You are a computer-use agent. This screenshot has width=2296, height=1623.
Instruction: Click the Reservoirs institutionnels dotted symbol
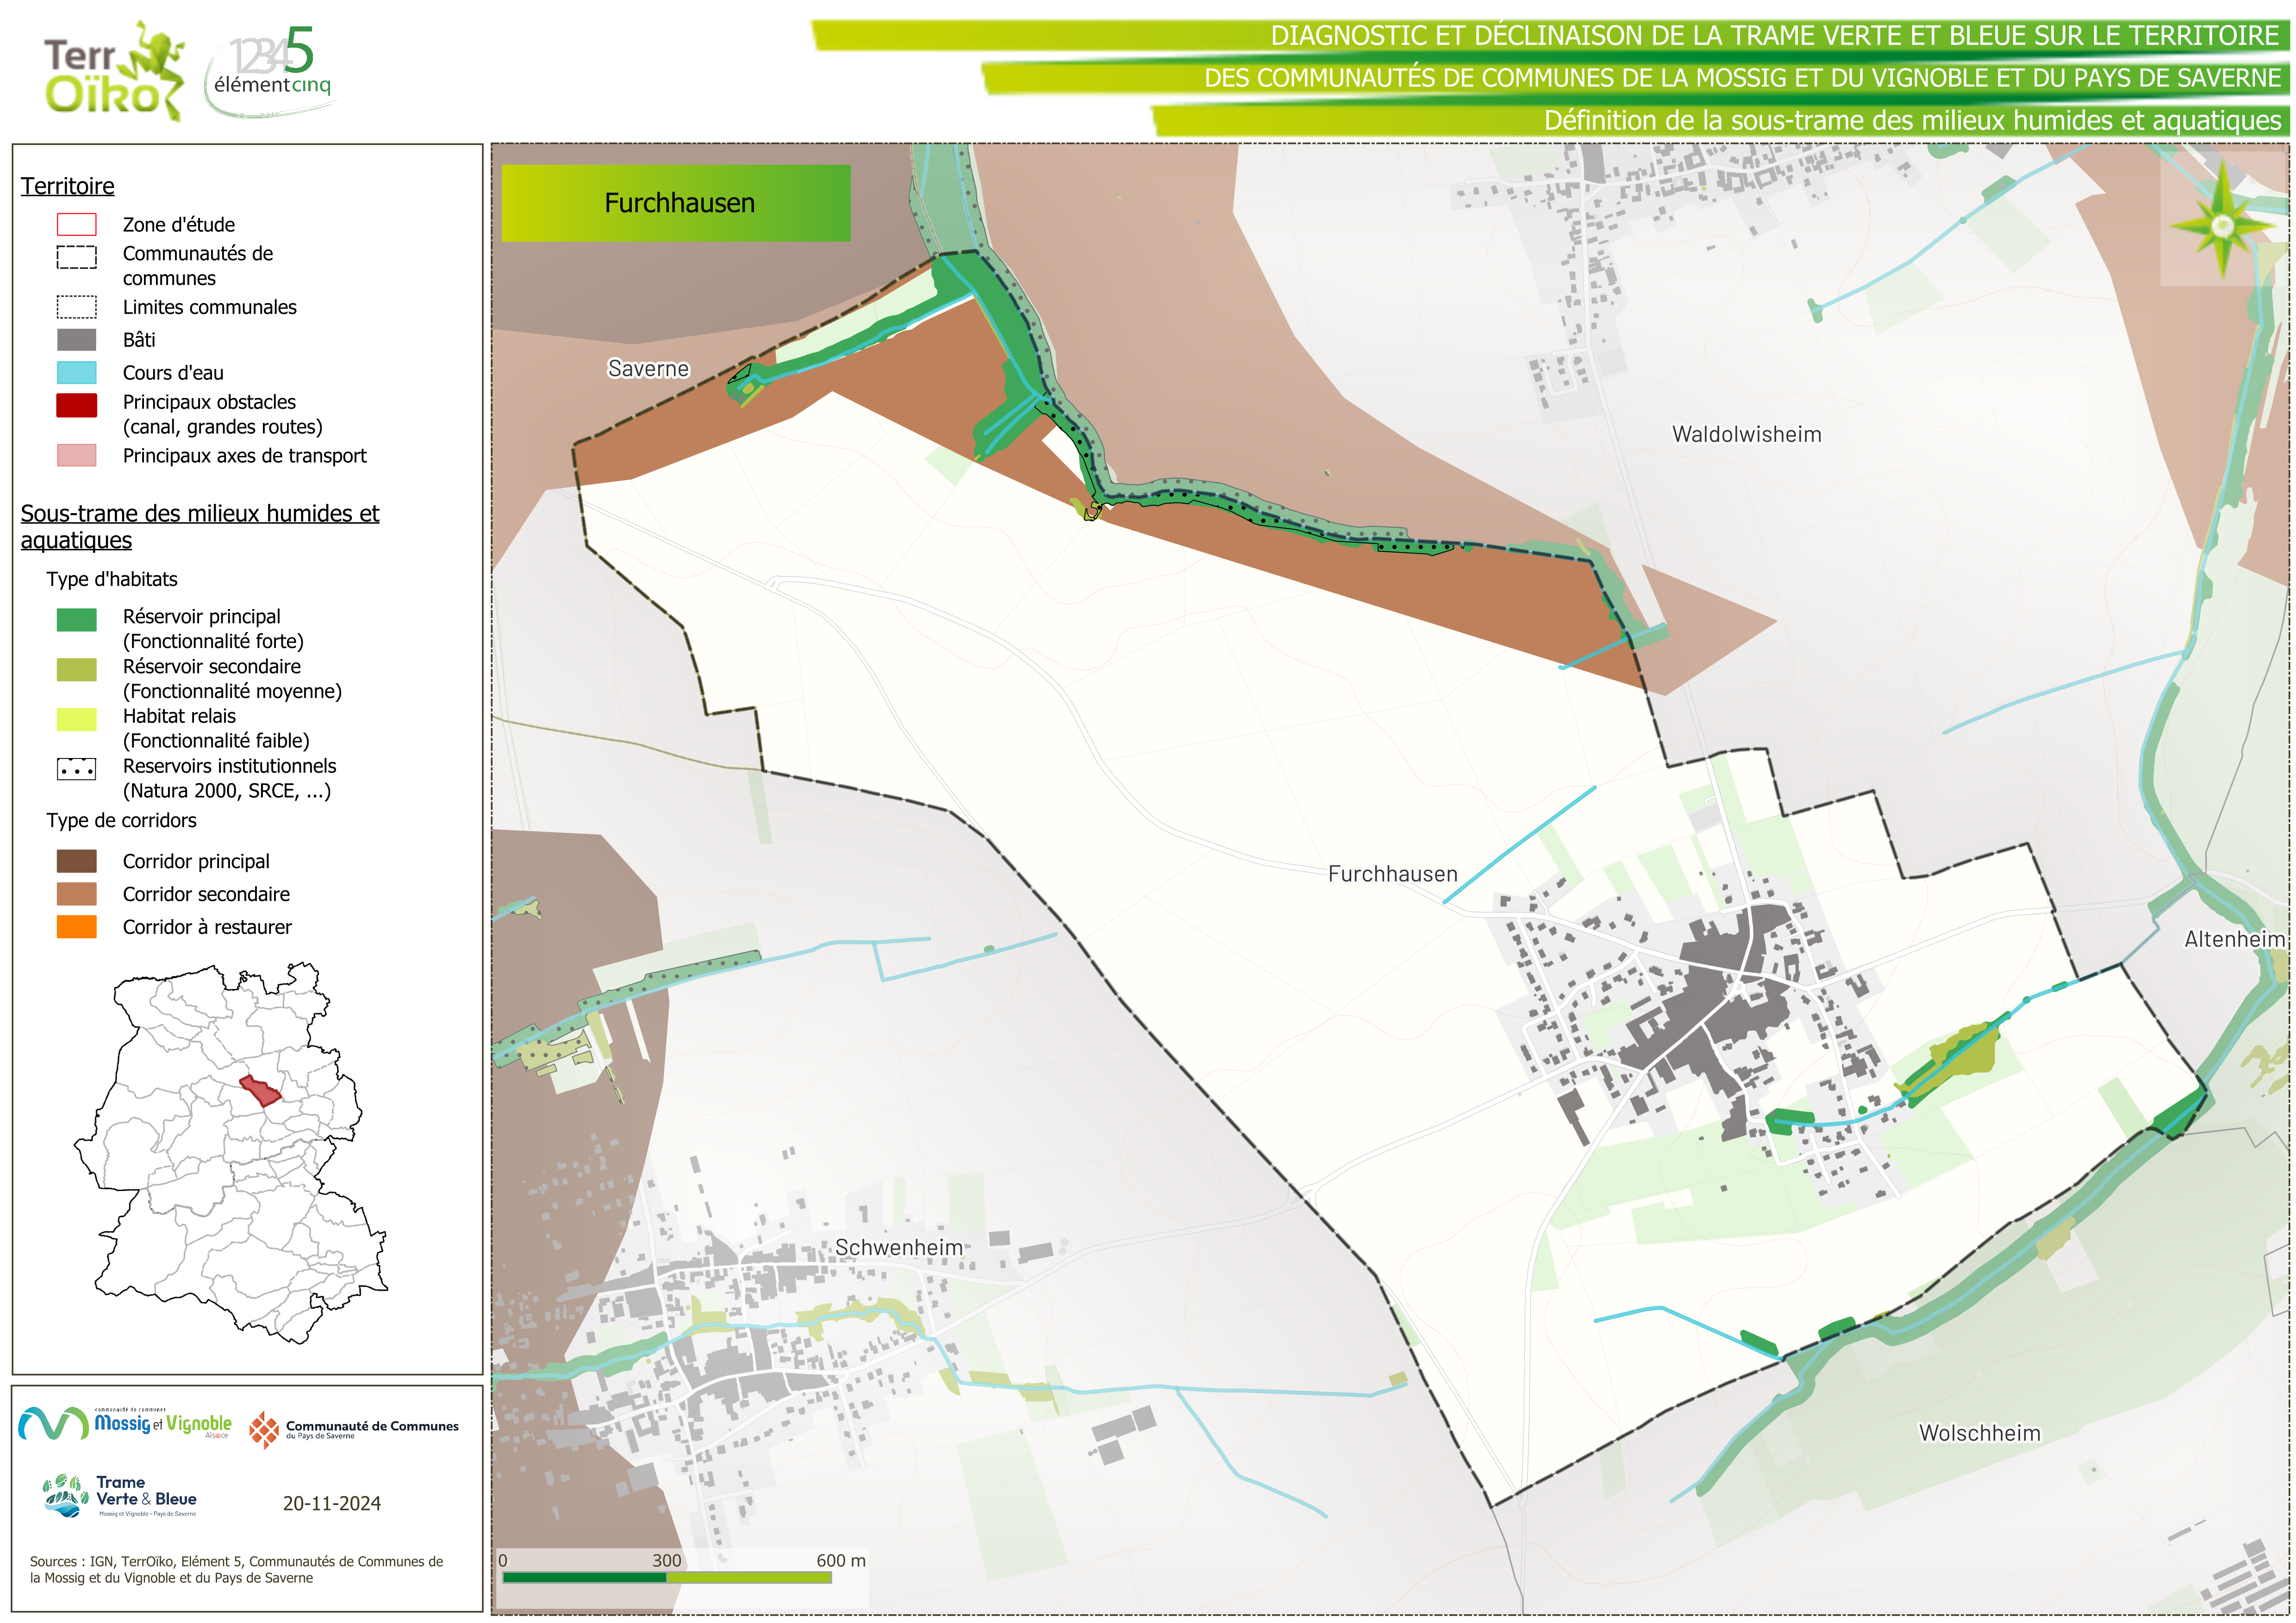[77, 769]
